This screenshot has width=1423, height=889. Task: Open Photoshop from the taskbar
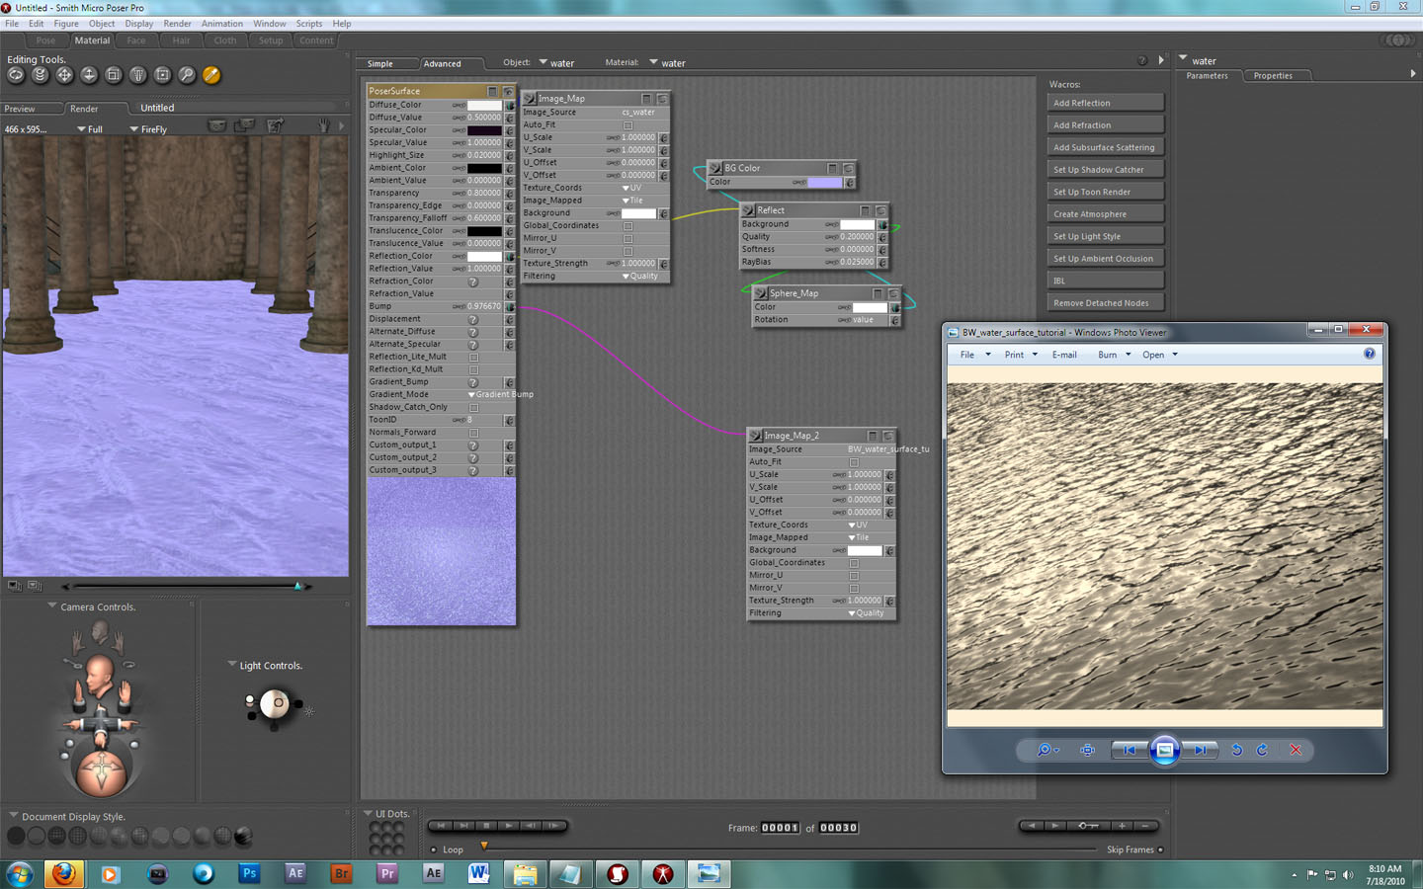pos(249,874)
